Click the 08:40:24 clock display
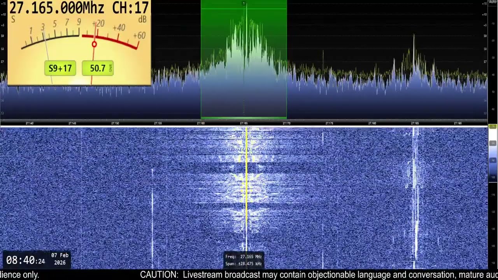This screenshot has height=280, width=498. (x=25, y=260)
